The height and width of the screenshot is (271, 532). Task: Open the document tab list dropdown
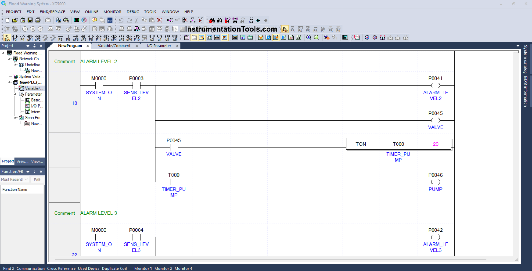518,46
